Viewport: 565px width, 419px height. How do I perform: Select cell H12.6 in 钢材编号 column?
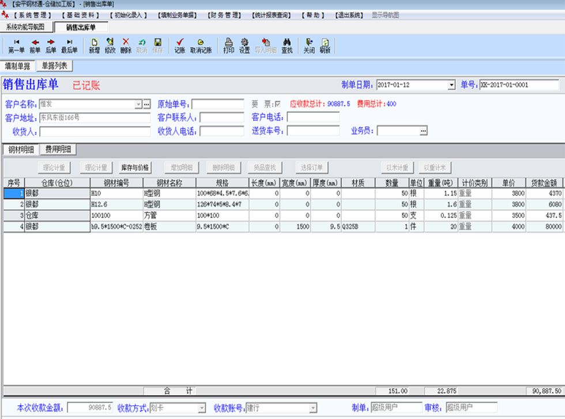116,204
